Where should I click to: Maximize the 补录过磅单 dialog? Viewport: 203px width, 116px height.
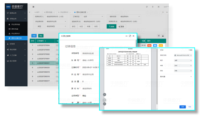130,36
